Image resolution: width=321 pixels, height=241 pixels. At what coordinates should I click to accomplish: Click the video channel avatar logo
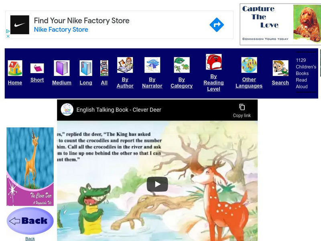[67, 110]
